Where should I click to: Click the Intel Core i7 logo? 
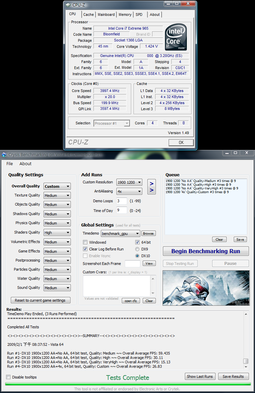[x=176, y=37]
